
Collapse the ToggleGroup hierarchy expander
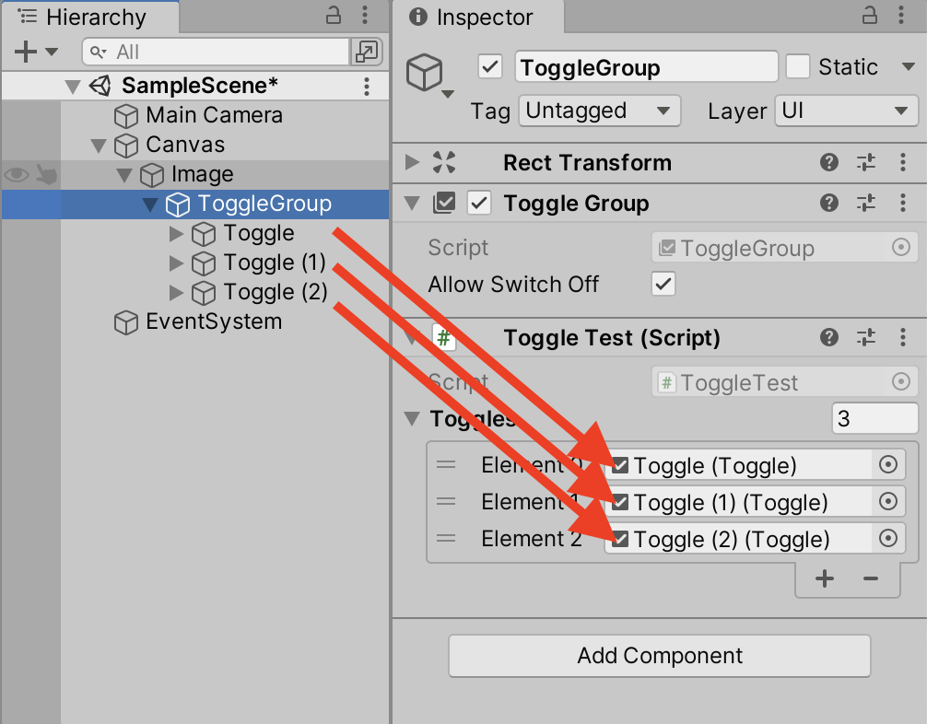(x=149, y=204)
